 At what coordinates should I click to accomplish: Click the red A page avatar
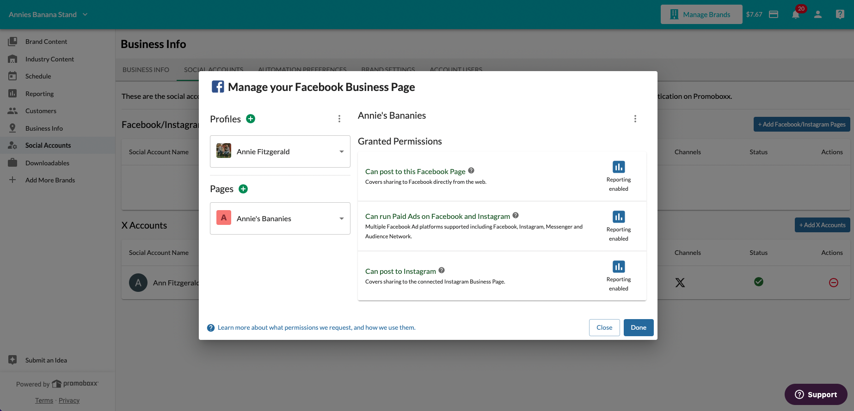pos(224,218)
